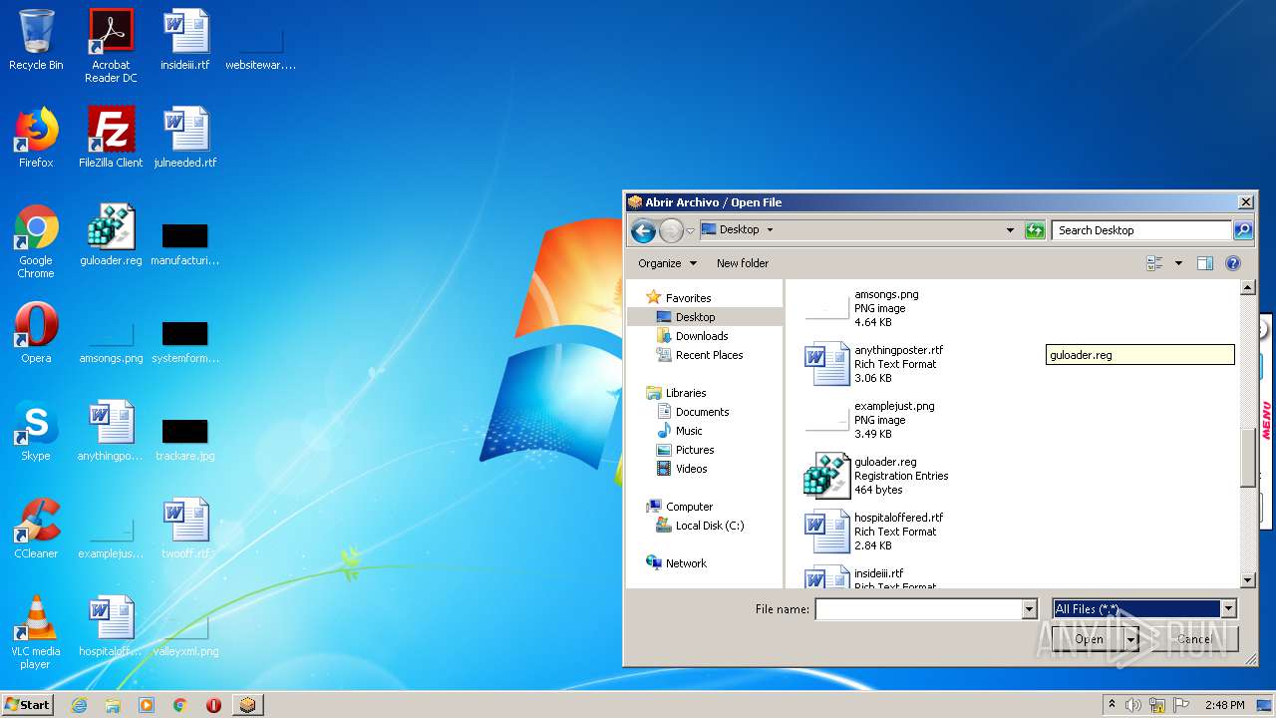Show the preview pane
The image size is (1276, 718).
[x=1204, y=263]
